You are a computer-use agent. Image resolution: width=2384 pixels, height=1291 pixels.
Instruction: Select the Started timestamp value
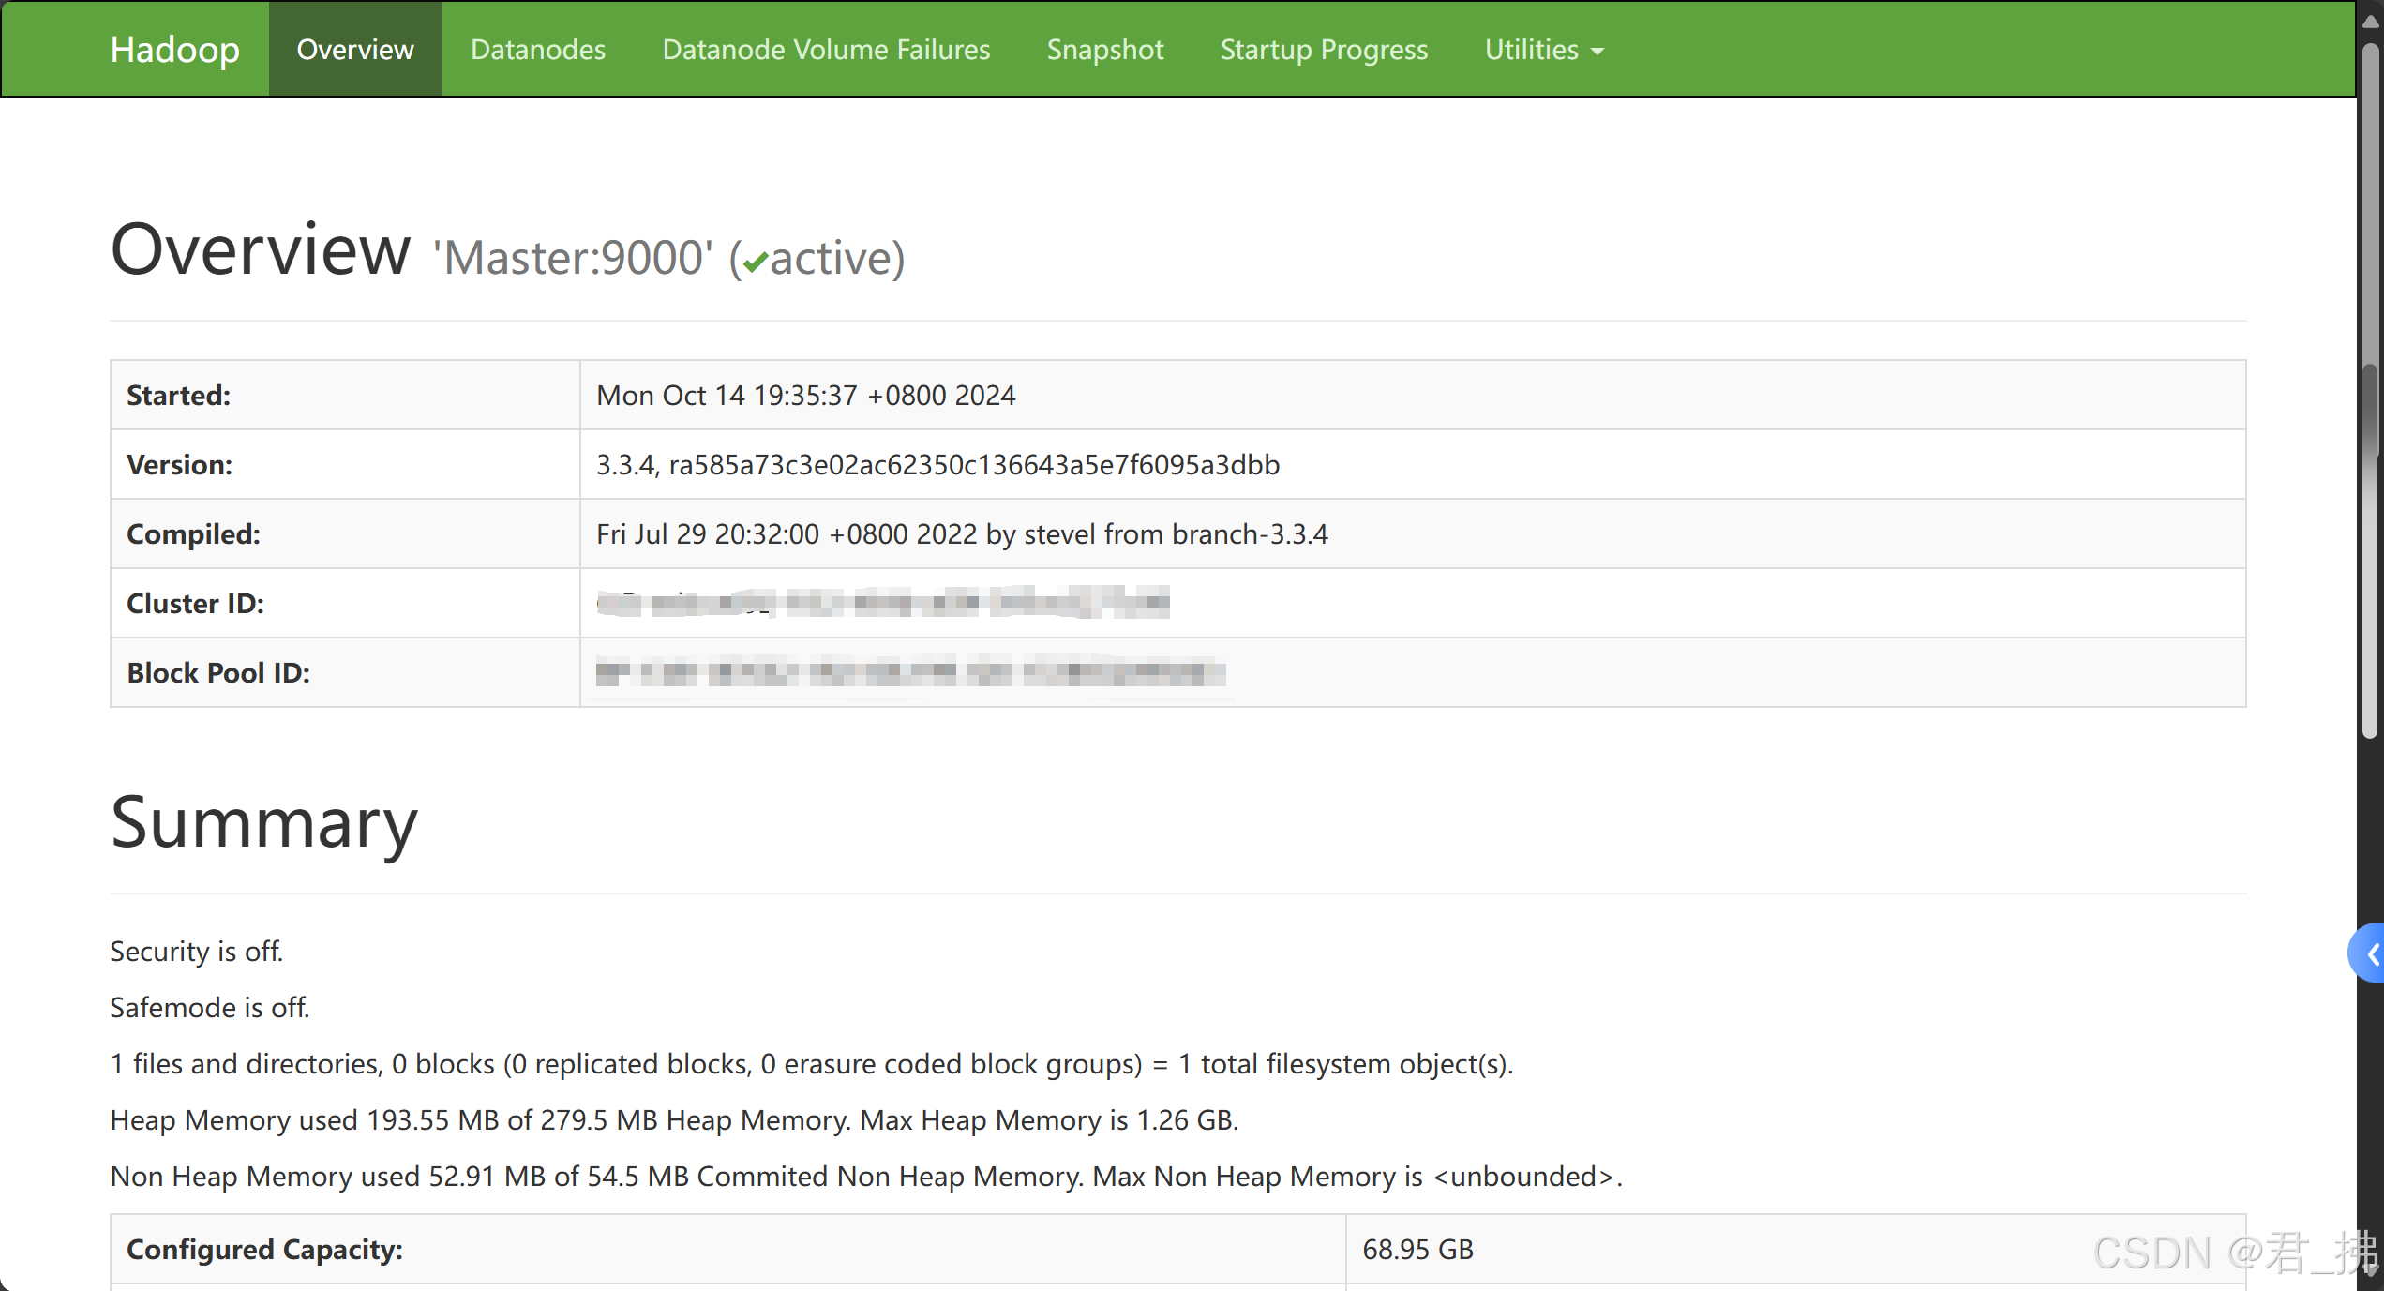[806, 396]
